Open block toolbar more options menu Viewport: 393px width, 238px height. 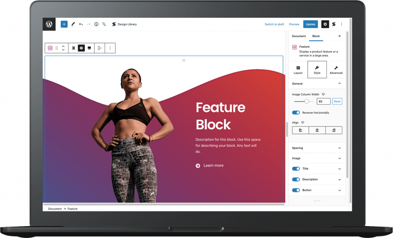tap(110, 48)
